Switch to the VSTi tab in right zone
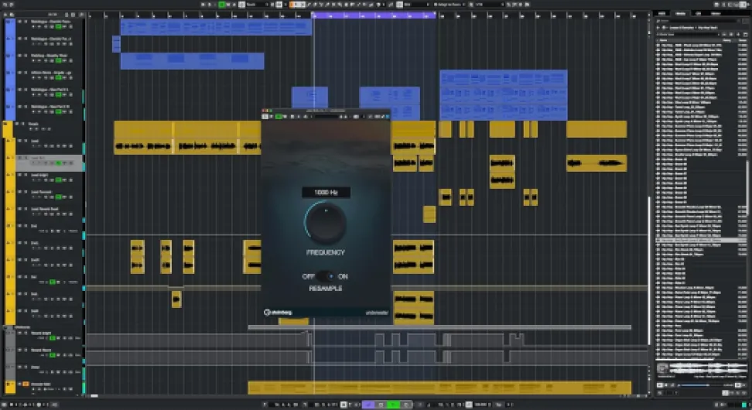This screenshot has height=410, width=752. (661, 13)
